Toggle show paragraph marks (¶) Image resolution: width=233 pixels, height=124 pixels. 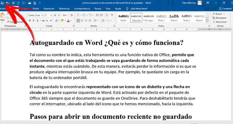(x=112, y=15)
